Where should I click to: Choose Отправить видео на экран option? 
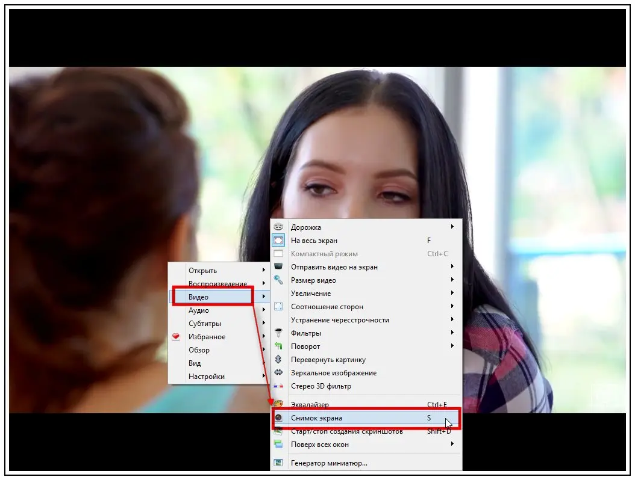pos(366,266)
